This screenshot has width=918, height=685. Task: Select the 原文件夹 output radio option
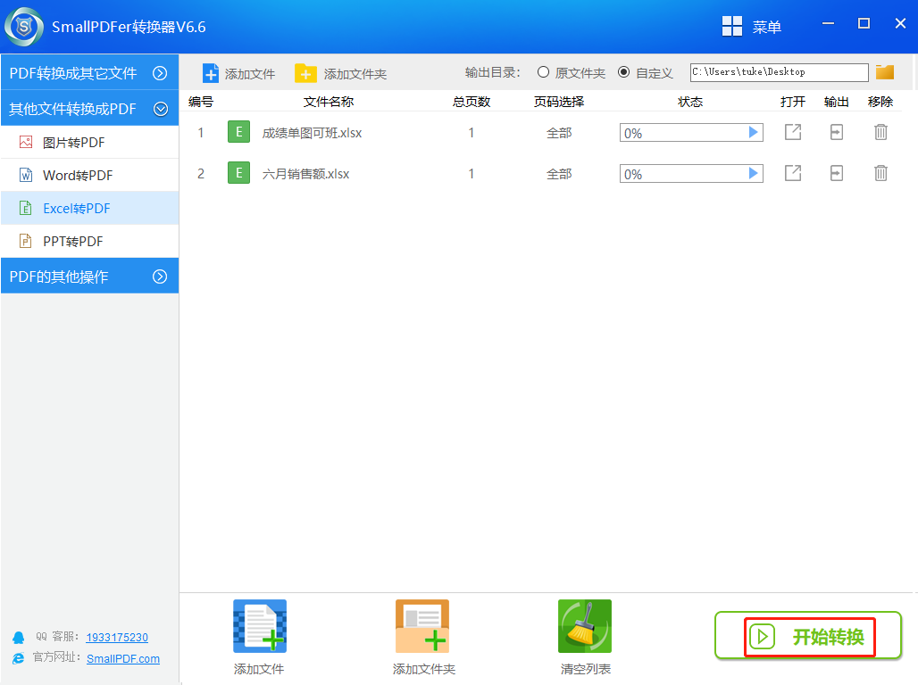point(542,72)
